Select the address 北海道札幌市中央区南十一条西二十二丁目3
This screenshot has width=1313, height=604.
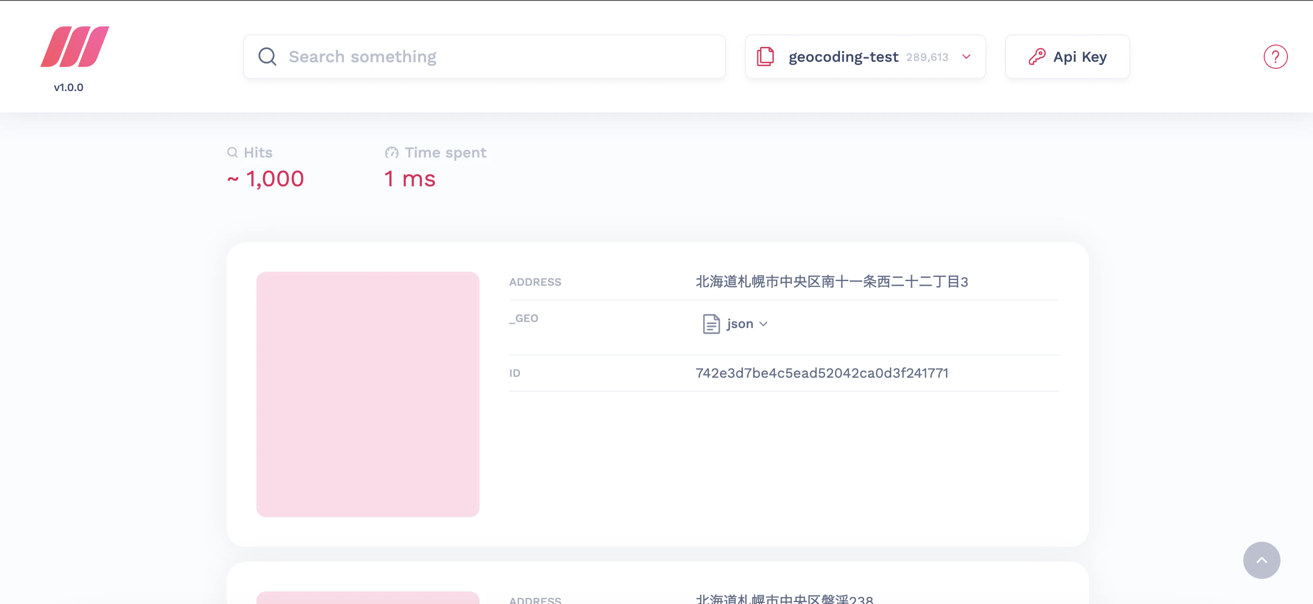832,282
